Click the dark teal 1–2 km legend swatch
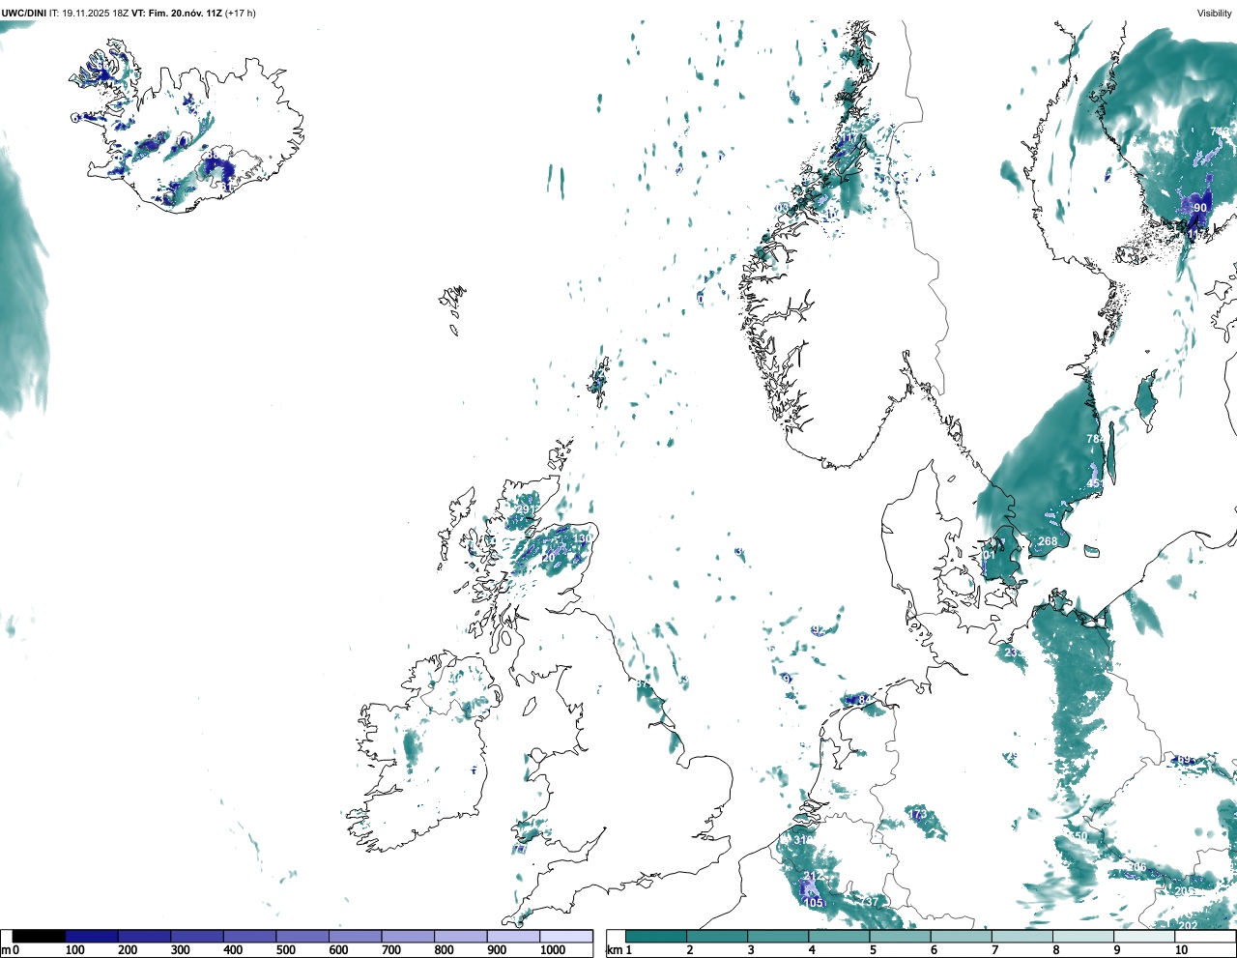This screenshot has height=958, width=1237. tap(656, 936)
